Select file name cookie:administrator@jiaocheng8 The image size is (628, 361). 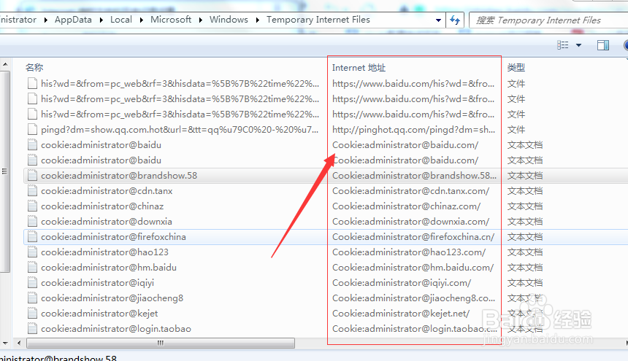pos(112,298)
